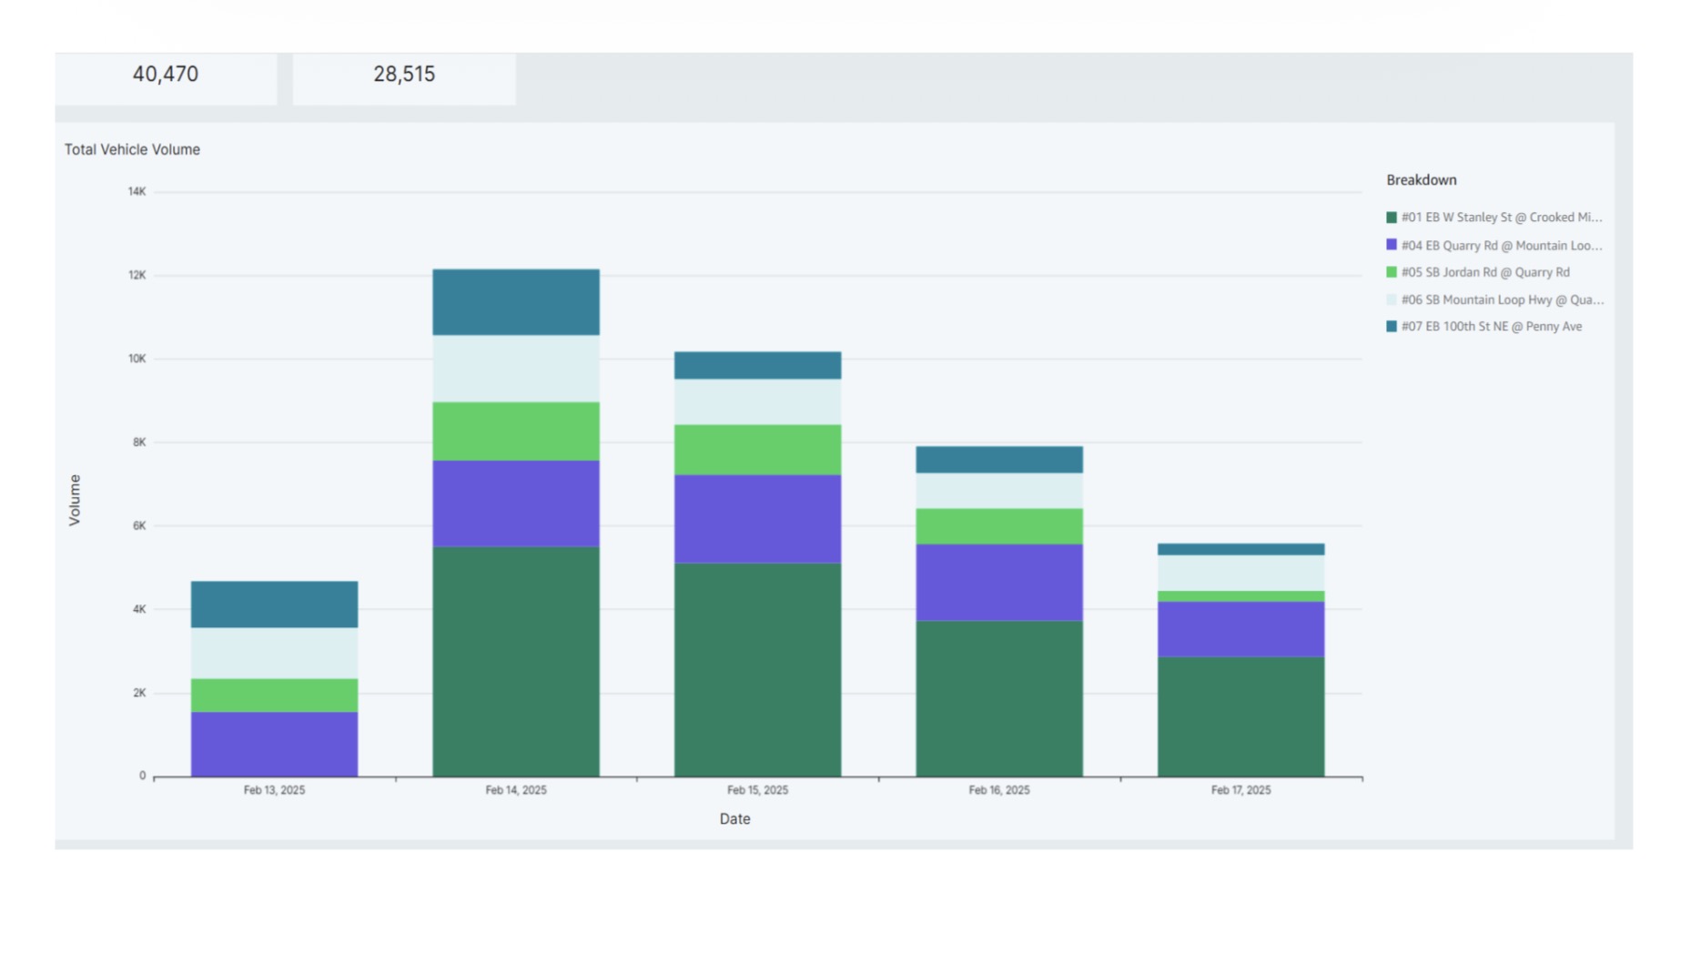Click the #06 SB Mountain Loop Hwy legend swatch
Viewport: 1681px width, 954px height.
(1391, 299)
